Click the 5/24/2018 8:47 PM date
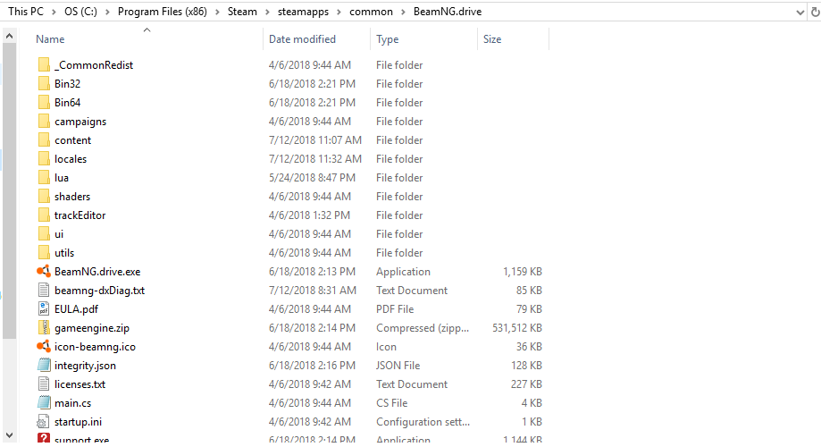The height and width of the screenshot is (447, 821). tap(312, 178)
